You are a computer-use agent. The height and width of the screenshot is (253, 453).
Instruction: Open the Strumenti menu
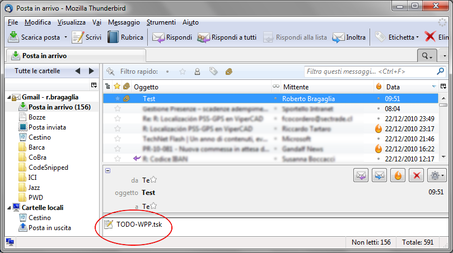click(x=161, y=22)
